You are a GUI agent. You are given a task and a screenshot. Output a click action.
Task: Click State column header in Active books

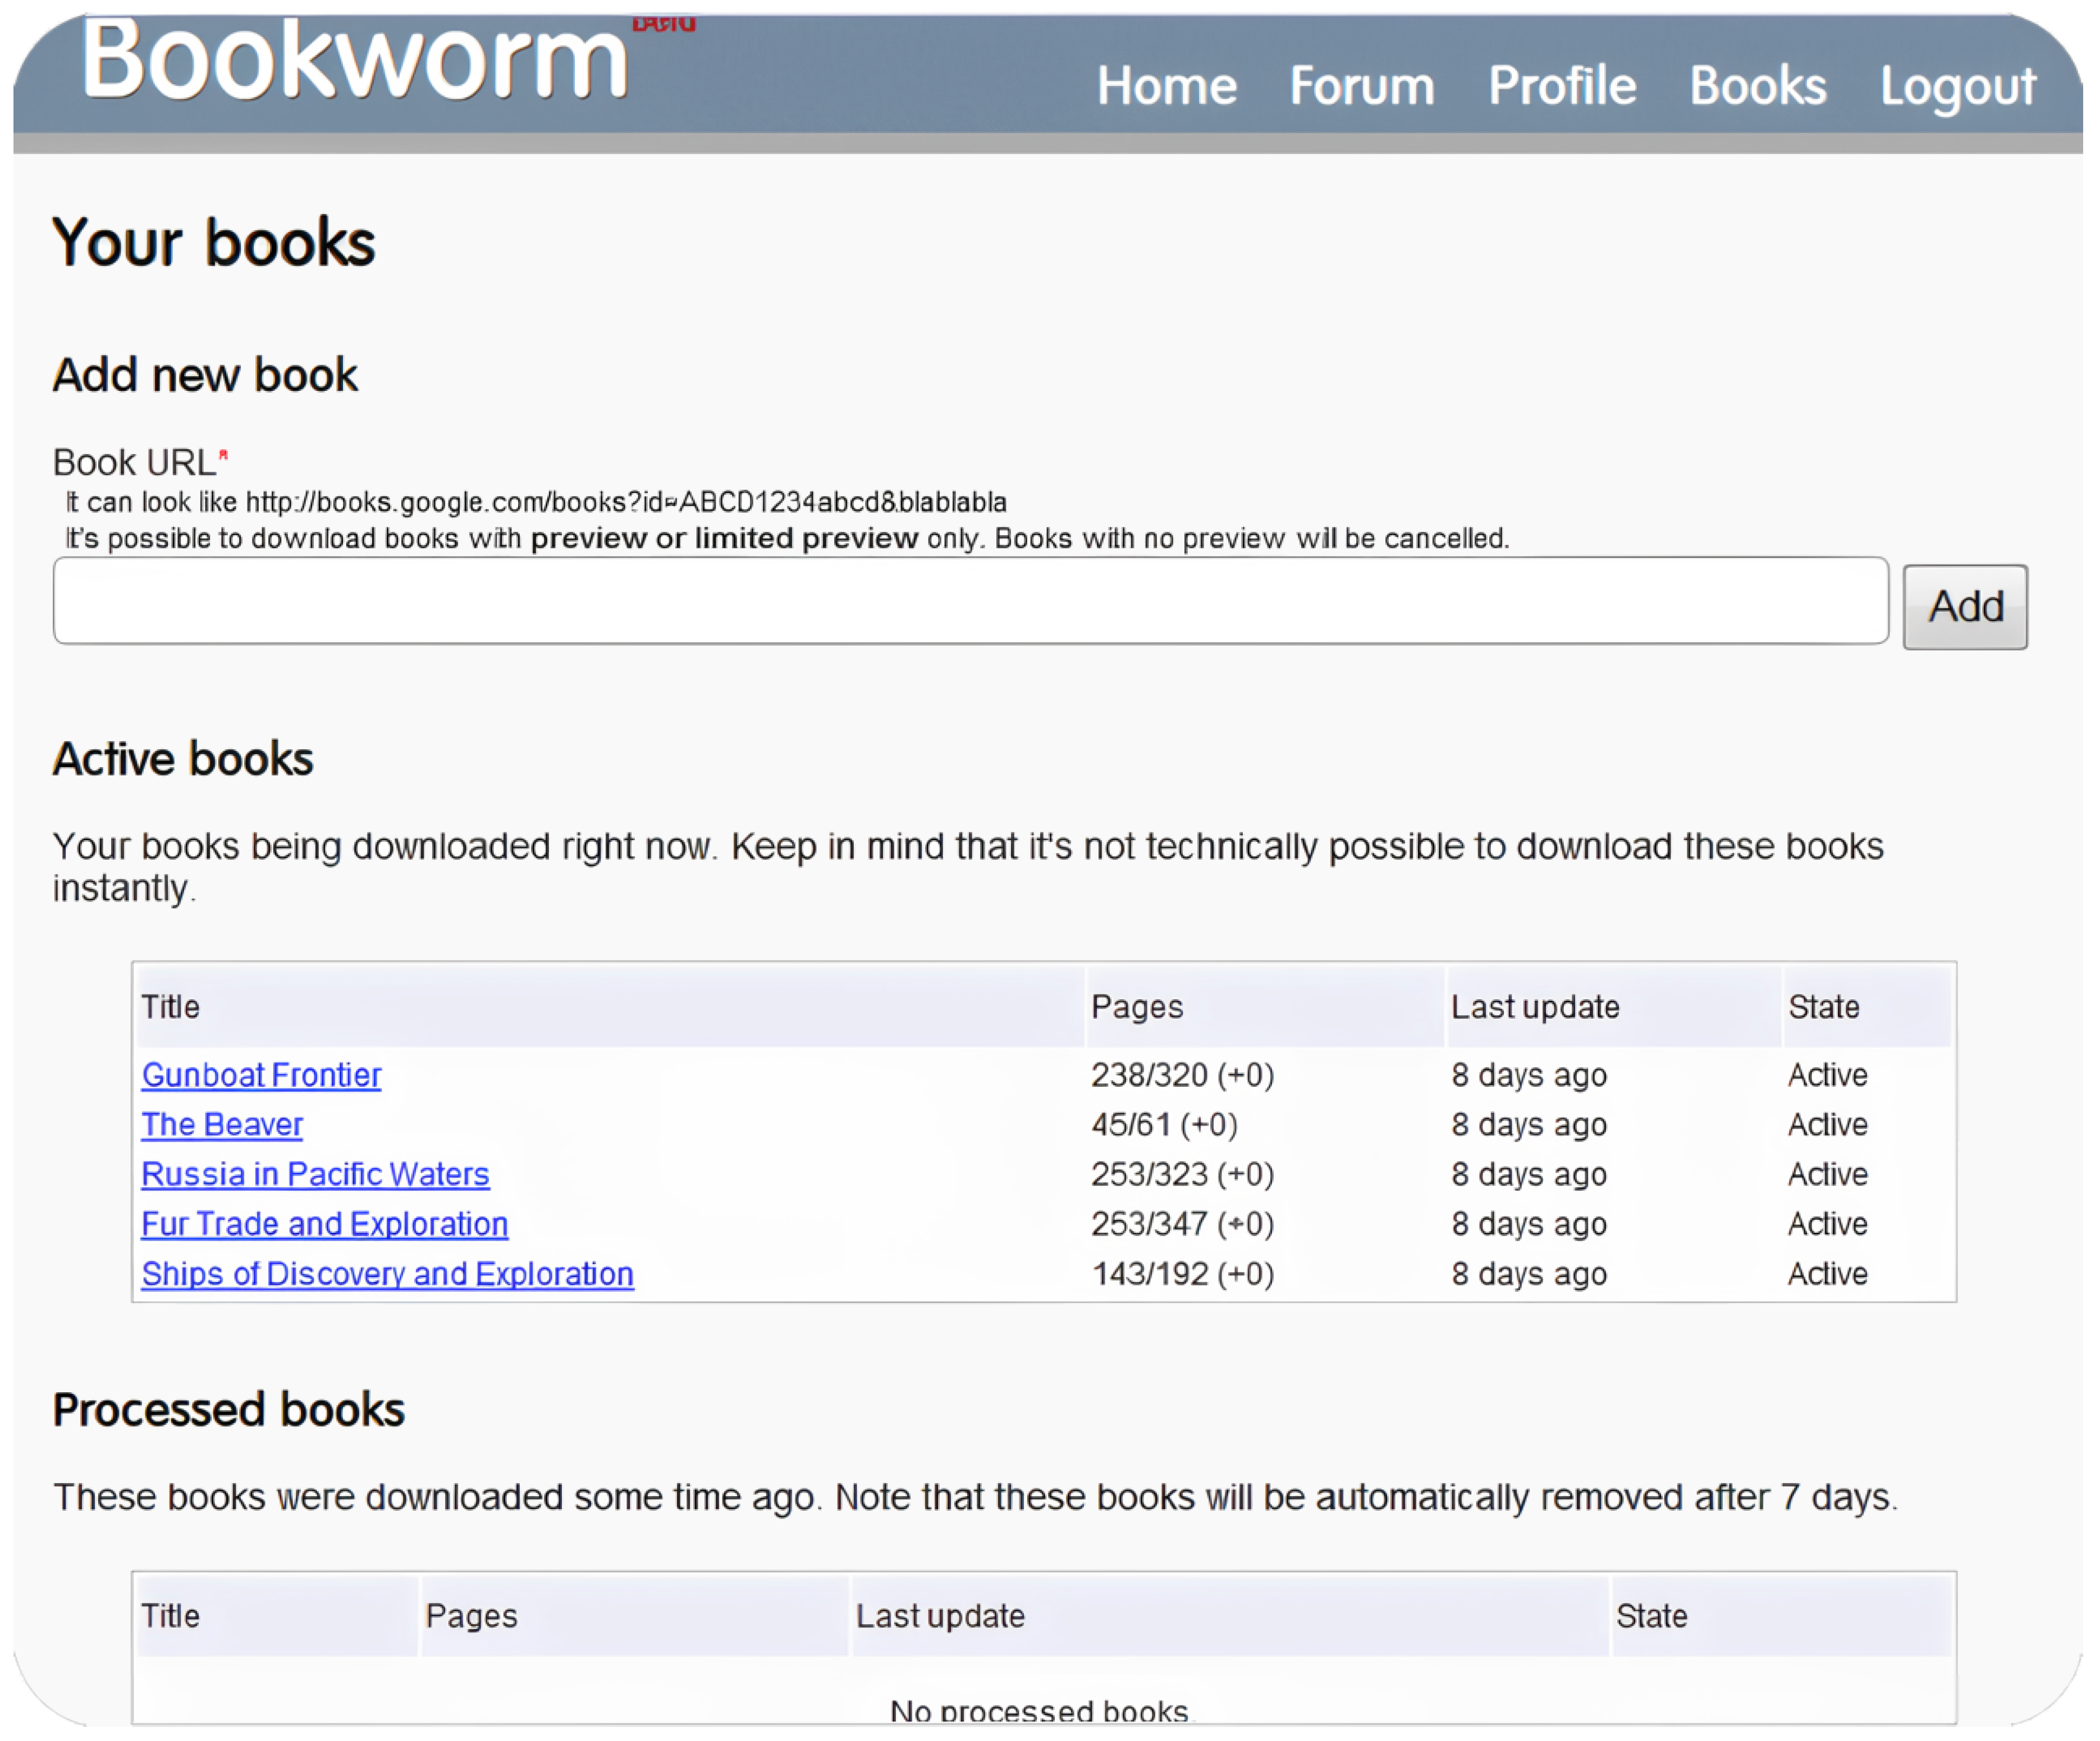point(1823,1006)
